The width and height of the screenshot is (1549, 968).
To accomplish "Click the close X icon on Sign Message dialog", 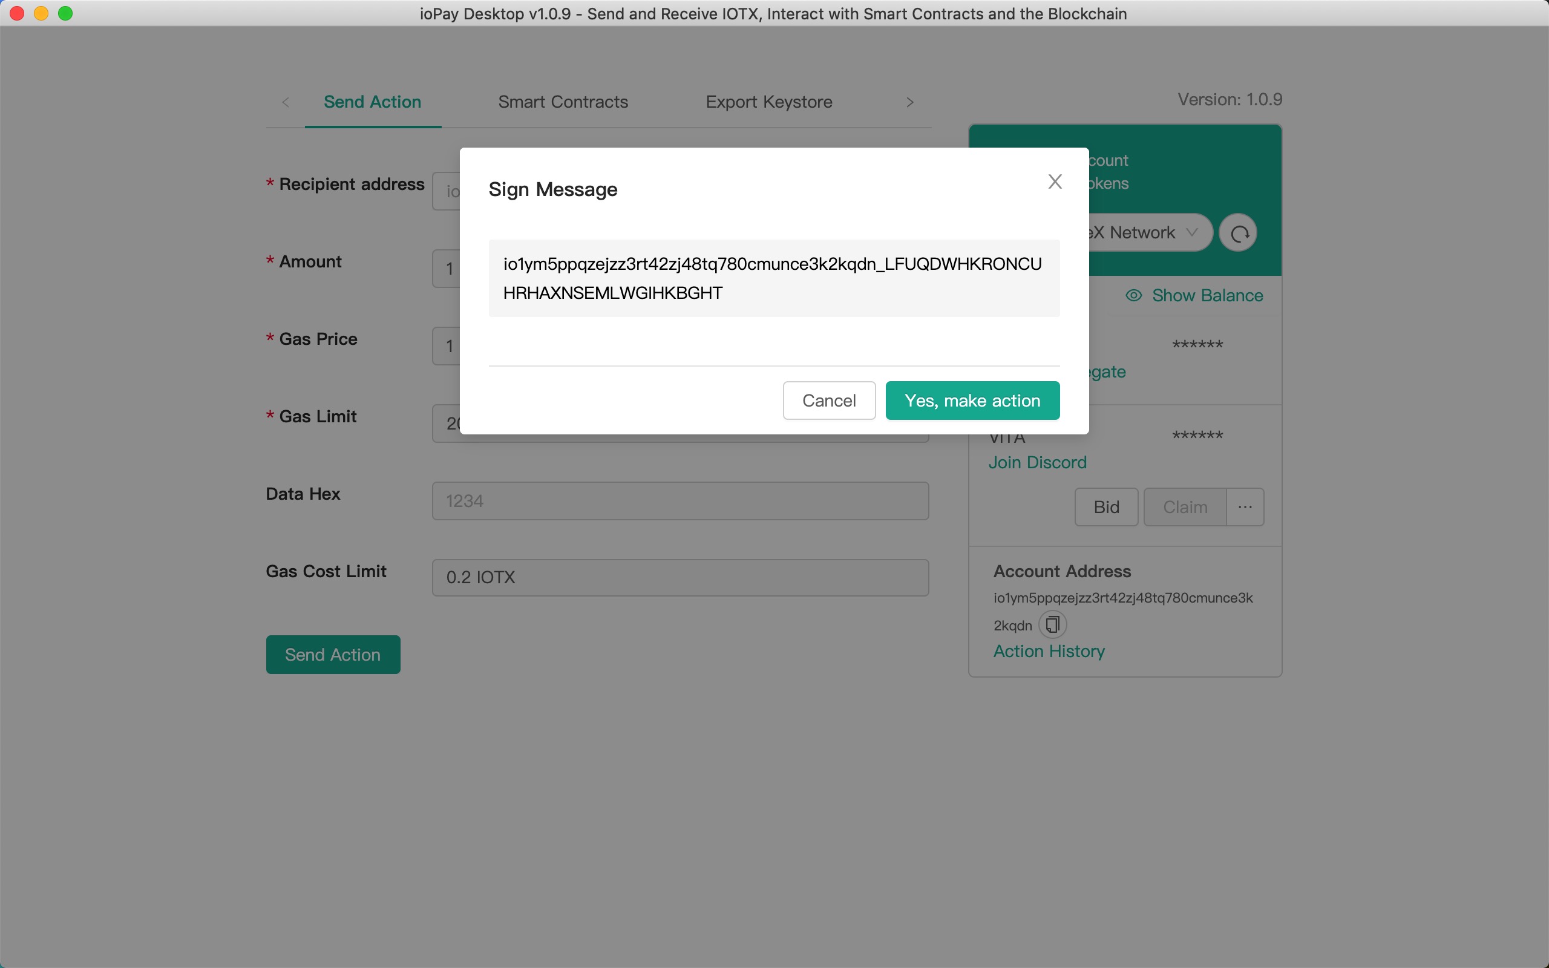I will click(1053, 181).
